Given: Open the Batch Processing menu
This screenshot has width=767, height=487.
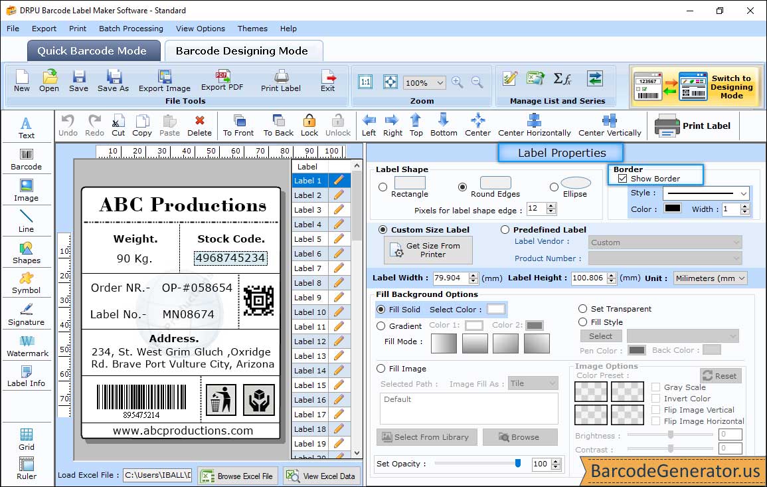Looking at the screenshot, I should [131, 29].
